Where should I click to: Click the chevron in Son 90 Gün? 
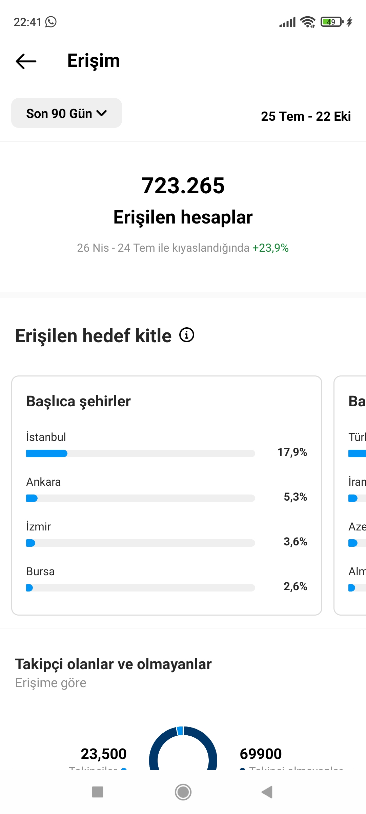click(x=102, y=113)
